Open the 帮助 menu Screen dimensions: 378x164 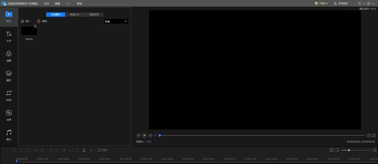click(79, 3)
